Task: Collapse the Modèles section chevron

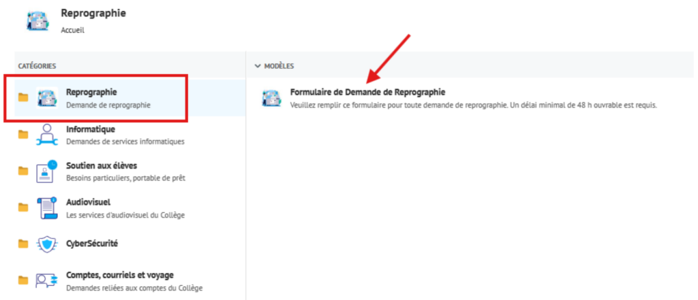Action: (257, 66)
